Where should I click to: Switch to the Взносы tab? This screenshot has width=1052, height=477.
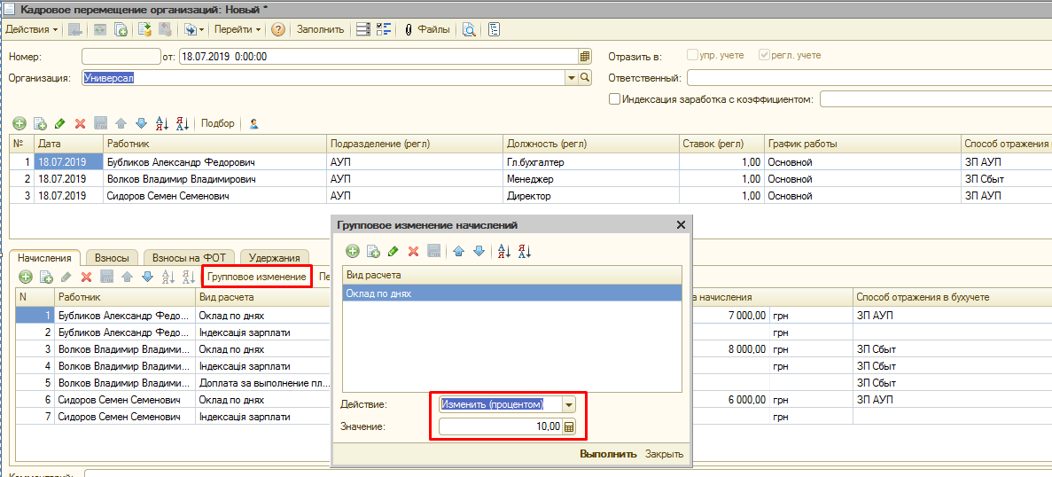(112, 257)
